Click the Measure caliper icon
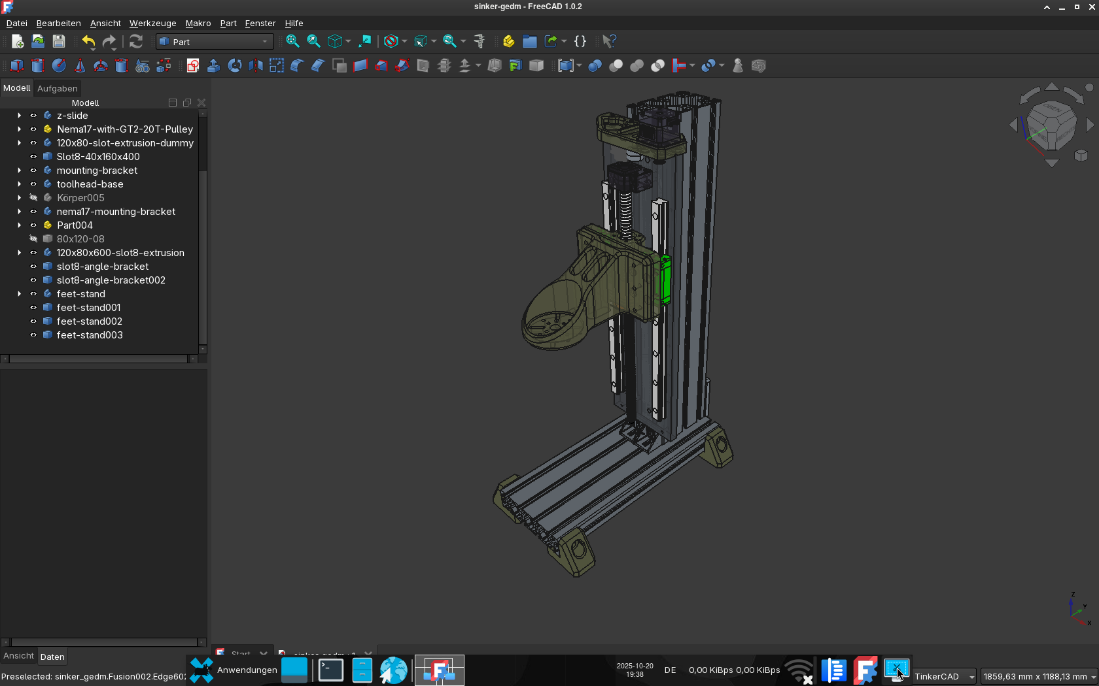 [x=480, y=41]
